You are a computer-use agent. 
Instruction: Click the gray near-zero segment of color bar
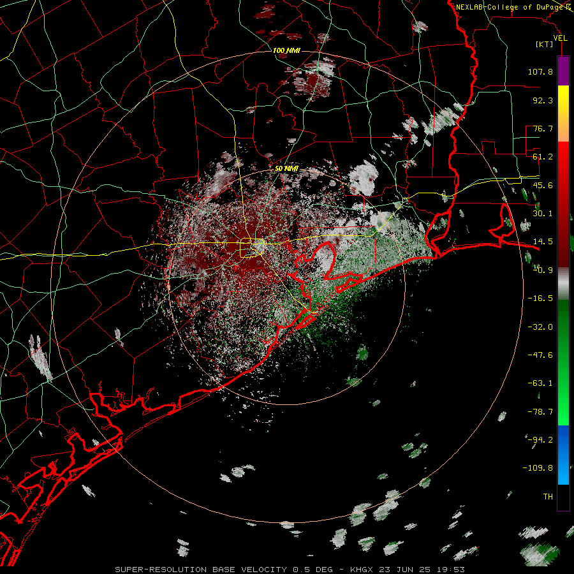click(x=563, y=284)
